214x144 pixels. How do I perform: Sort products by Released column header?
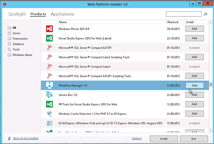(173, 22)
